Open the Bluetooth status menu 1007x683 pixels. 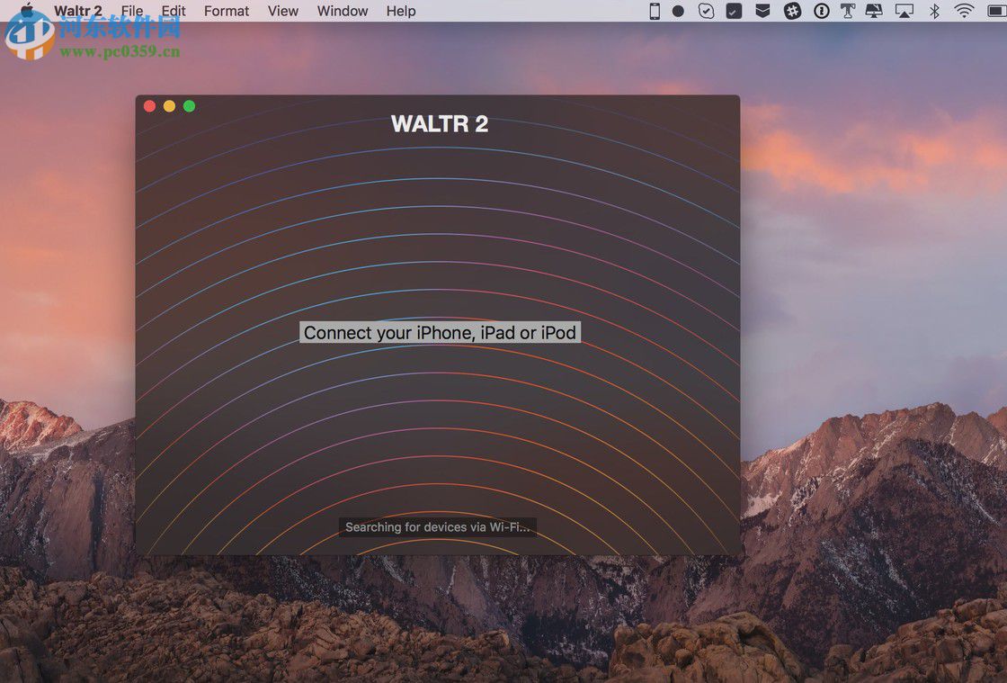932,11
